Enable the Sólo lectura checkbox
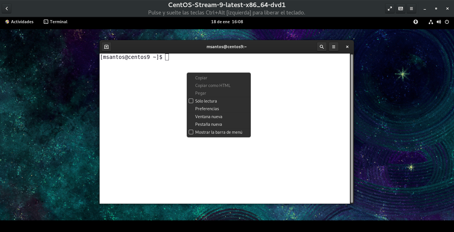The height and width of the screenshot is (232, 454). click(191, 101)
